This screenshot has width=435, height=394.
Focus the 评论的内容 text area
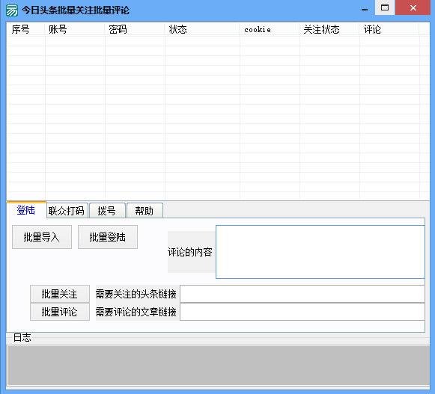(x=320, y=252)
